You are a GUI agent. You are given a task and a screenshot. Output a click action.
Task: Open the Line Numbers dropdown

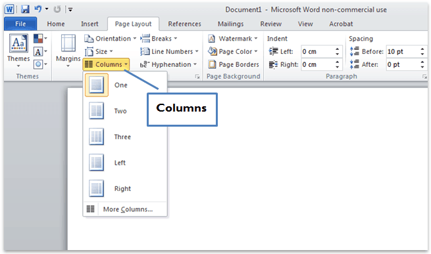pyautogui.click(x=169, y=51)
